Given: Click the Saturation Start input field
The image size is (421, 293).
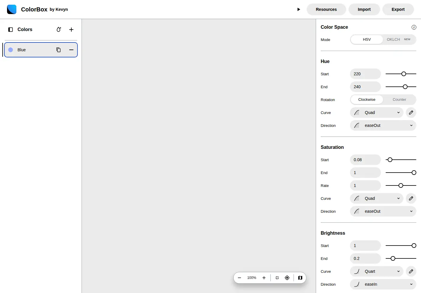Looking at the screenshot, I should 365,160.
